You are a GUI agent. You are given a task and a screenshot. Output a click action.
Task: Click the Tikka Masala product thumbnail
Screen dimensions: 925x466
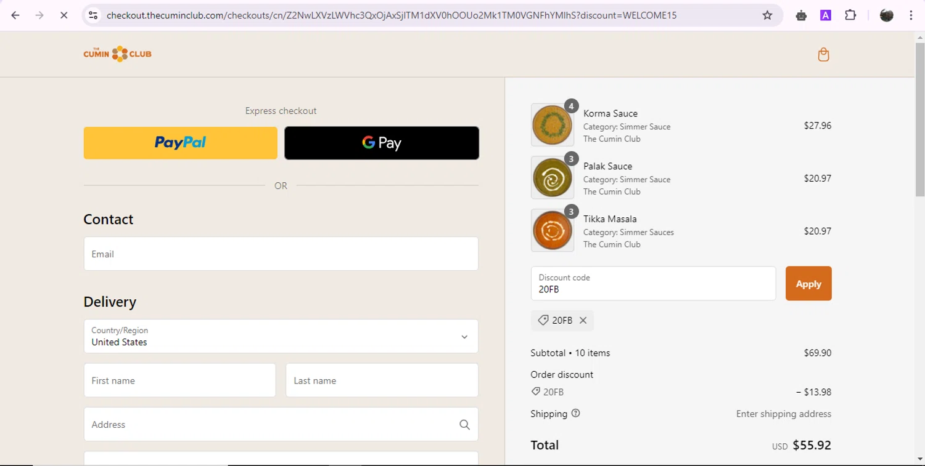tap(553, 231)
